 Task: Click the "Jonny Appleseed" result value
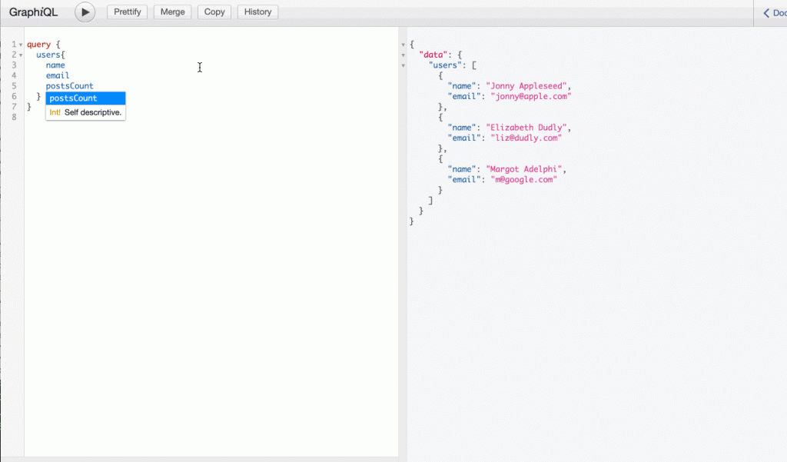pos(526,86)
